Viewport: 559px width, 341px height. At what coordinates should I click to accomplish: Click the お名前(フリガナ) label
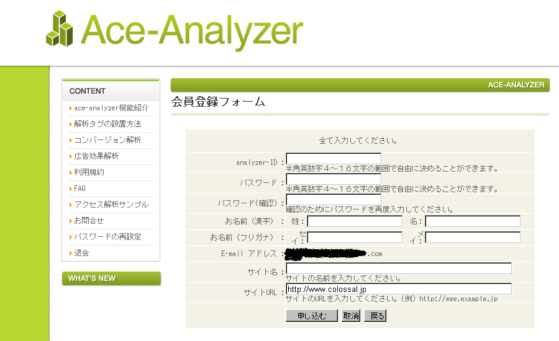coord(242,237)
